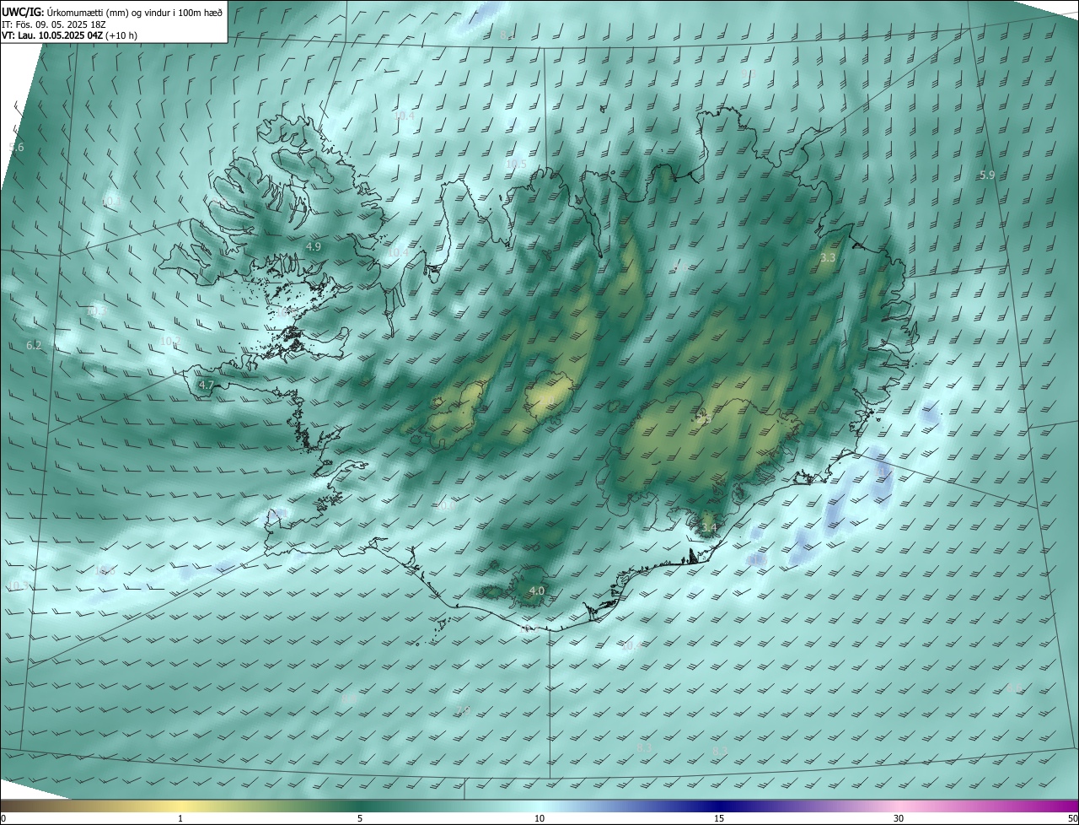The height and width of the screenshot is (825, 1079).
Task: Click the 4.7 value label on Snæfellsnes peninsula
Action: click(207, 385)
